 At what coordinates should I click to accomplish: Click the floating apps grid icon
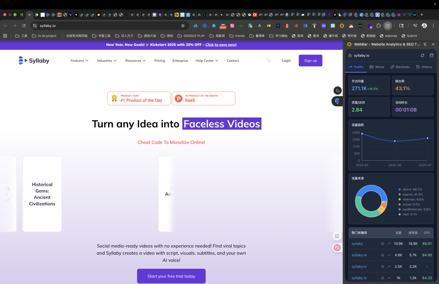pyautogui.click(x=337, y=236)
